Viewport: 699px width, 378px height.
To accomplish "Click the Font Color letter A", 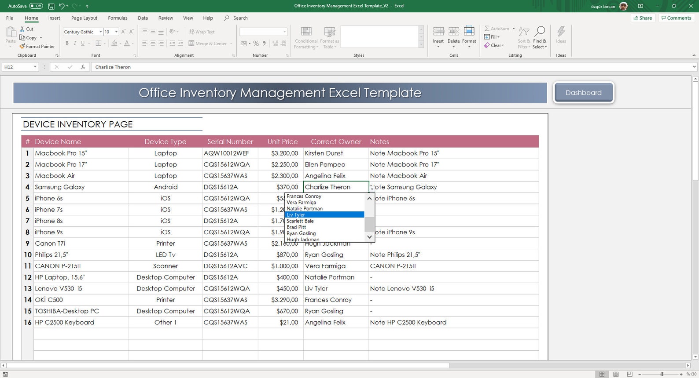I will [x=127, y=43].
